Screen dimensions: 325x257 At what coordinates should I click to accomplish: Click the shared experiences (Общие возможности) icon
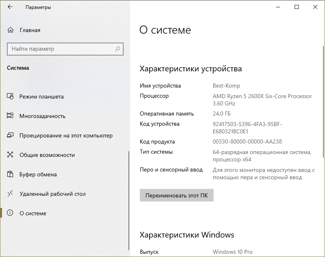point(11,155)
